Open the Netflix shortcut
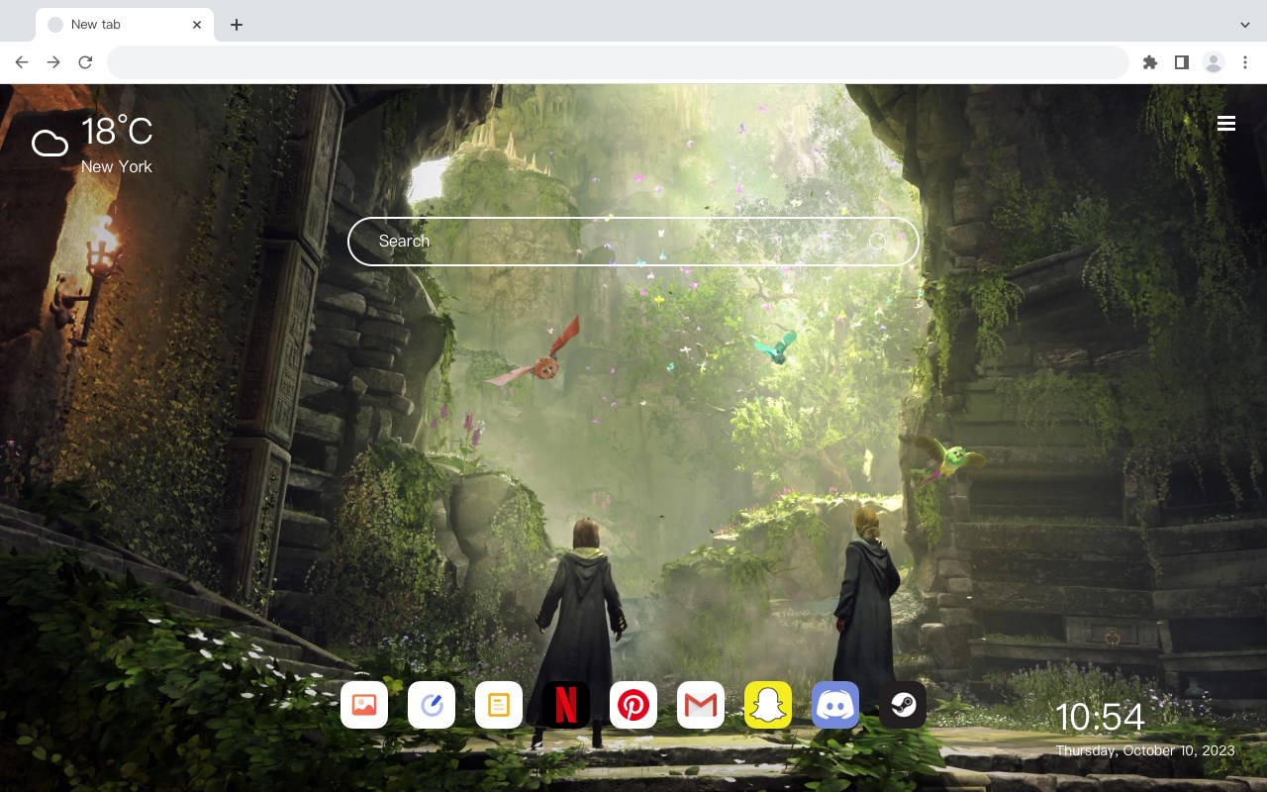The height and width of the screenshot is (792, 1267). pyautogui.click(x=566, y=705)
